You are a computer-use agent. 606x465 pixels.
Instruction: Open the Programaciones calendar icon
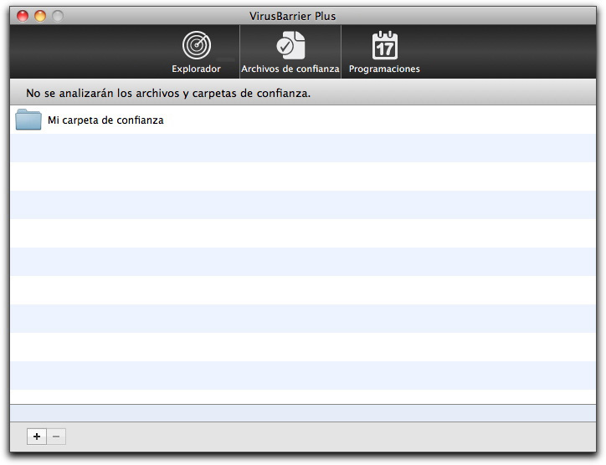pyautogui.click(x=384, y=45)
